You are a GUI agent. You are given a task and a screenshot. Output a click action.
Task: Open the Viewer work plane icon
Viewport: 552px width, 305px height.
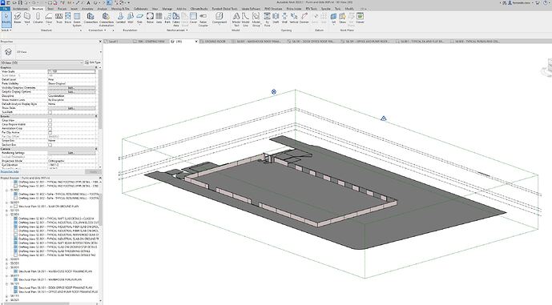coord(360,18)
